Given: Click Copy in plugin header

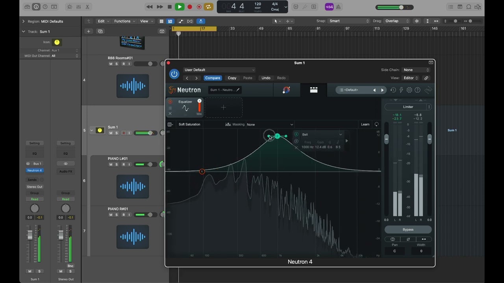Looking at the screenshot, I should coord(232,78).
